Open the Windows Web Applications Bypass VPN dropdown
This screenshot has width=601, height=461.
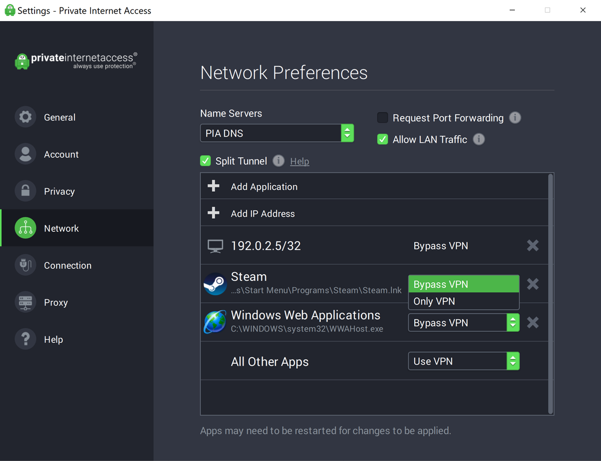(x=464, y=323)
